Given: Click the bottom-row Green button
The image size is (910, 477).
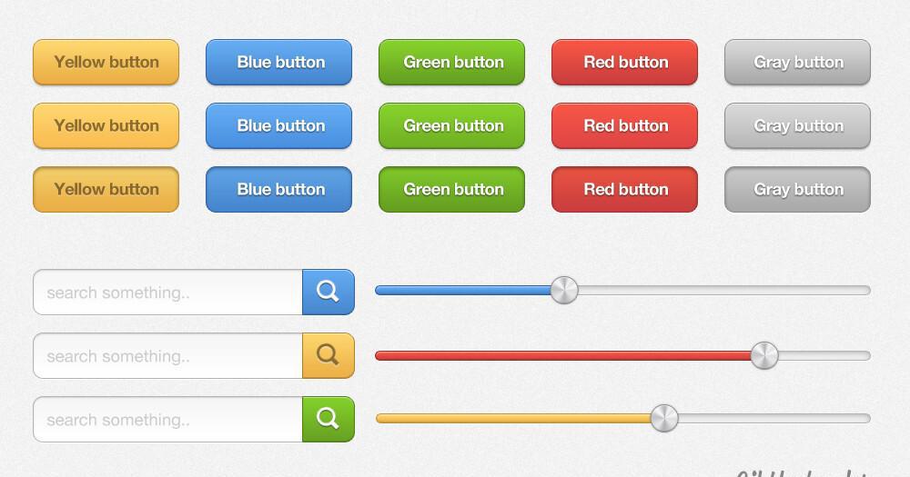Looking at the screenshot, I should coord(451,189).
